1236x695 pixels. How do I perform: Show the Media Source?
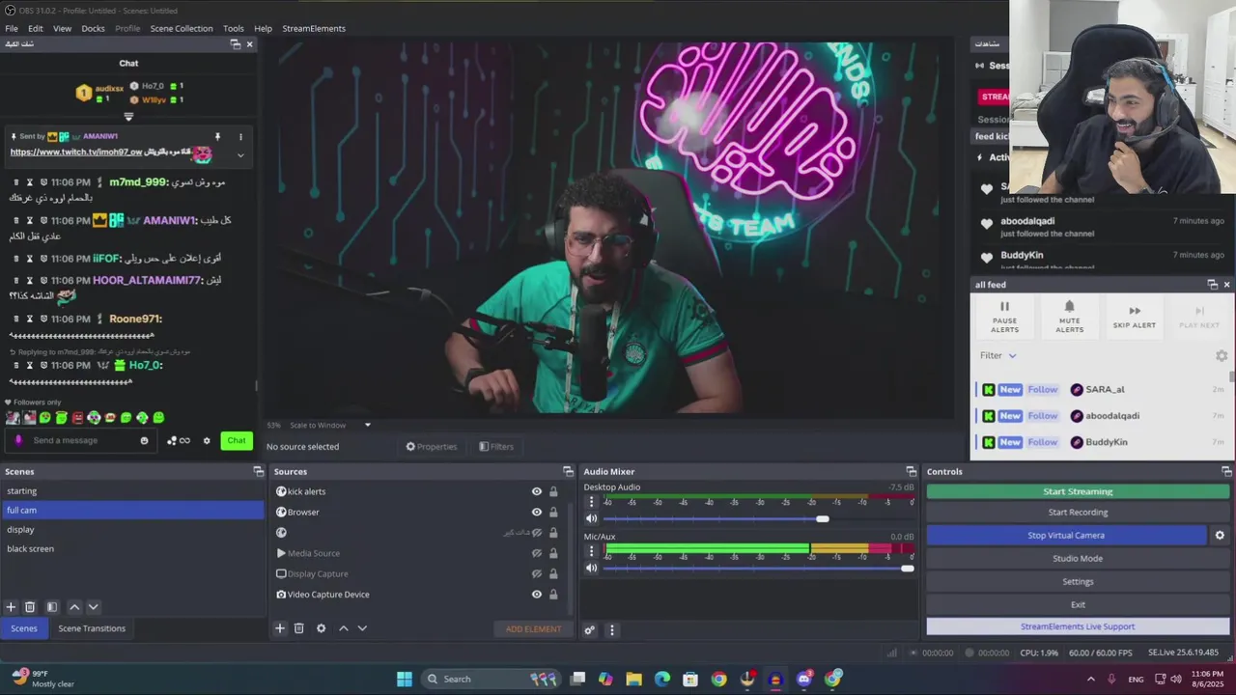[537, 553]
